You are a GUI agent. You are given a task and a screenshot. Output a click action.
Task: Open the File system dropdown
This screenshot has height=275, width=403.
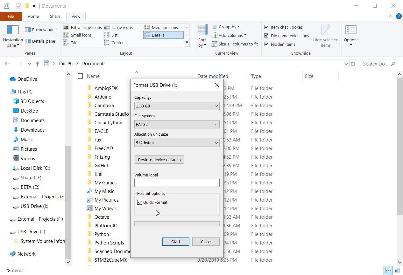(177, 125)
